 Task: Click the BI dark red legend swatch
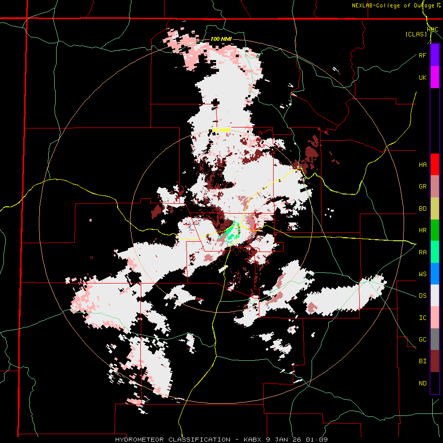(x=435, y=361)
